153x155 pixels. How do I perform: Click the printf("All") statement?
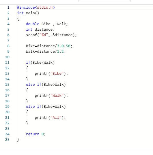50,118
